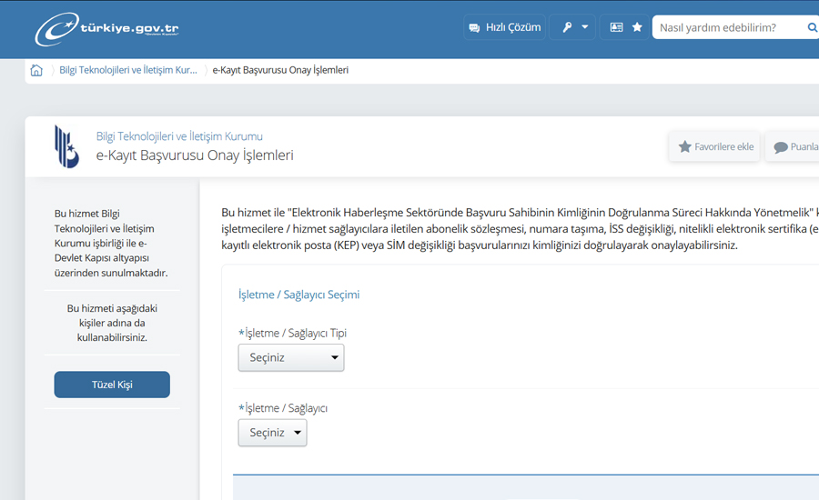
Task: Click the search magnifier icon
Action: (813, 27)
